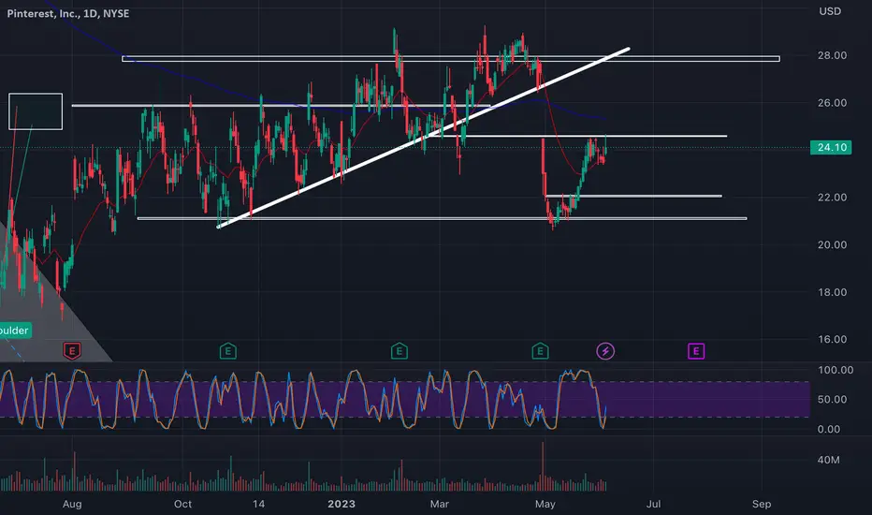872x515 pixels.
Task: Click the Oct date label
Action: (x=182, y=504)
